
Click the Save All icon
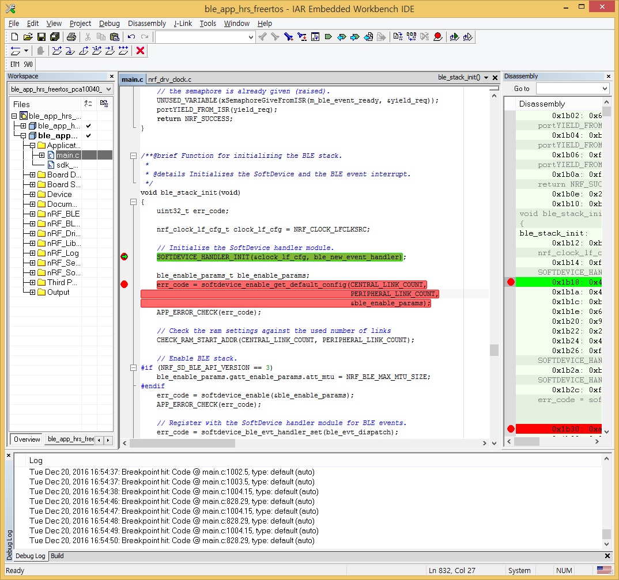tap(55, 37)
